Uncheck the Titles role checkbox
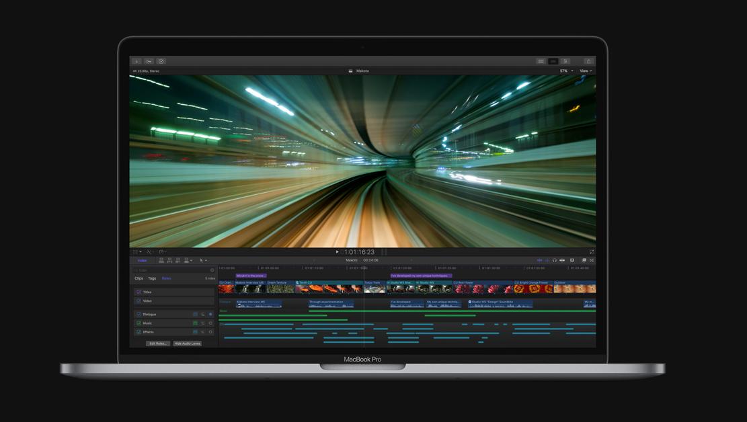The width and height of the screenshot is (747, 422). (139, 292)
